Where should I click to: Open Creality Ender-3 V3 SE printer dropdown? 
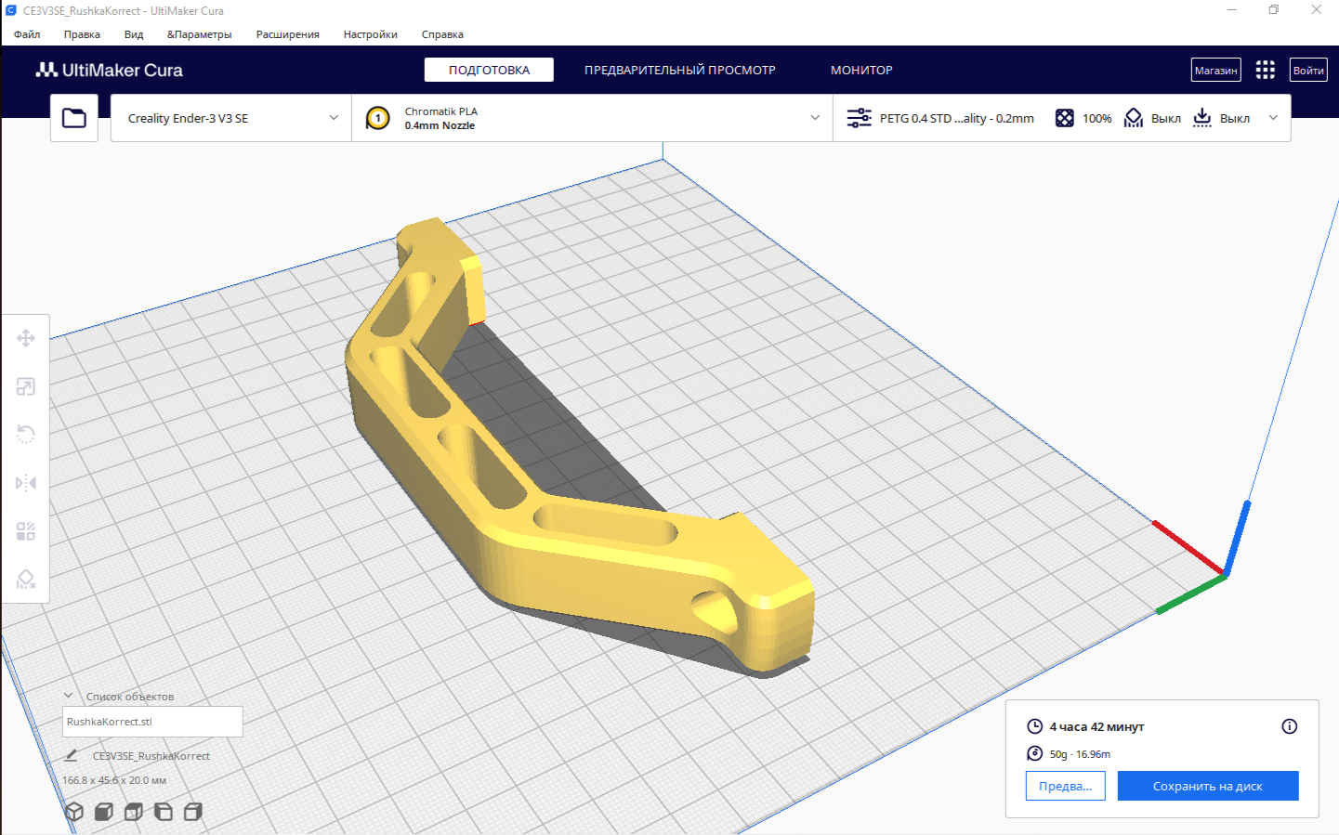(231, 118)
